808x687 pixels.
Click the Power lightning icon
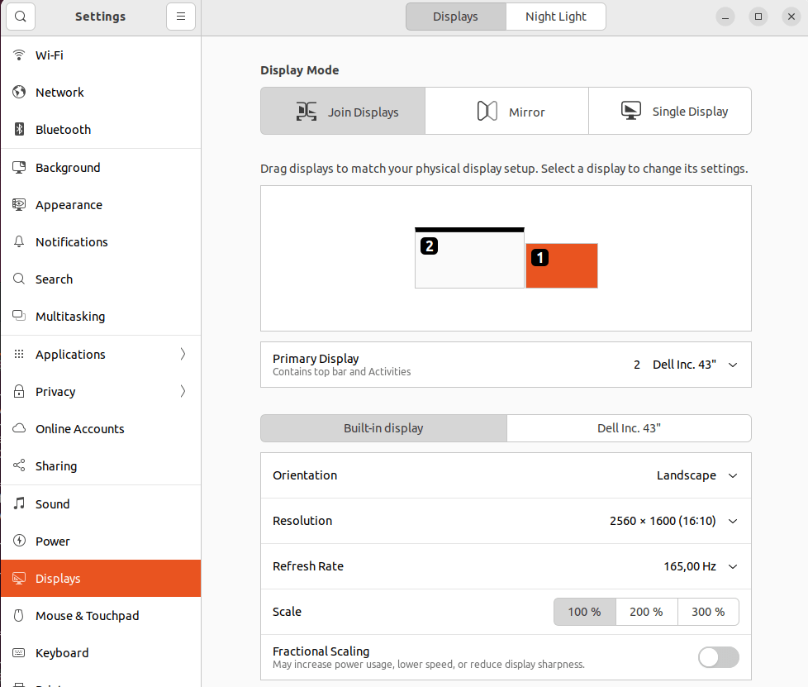click(19, 541)
